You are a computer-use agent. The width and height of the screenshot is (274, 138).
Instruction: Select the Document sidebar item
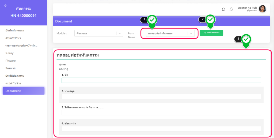[x=24, y=91]
